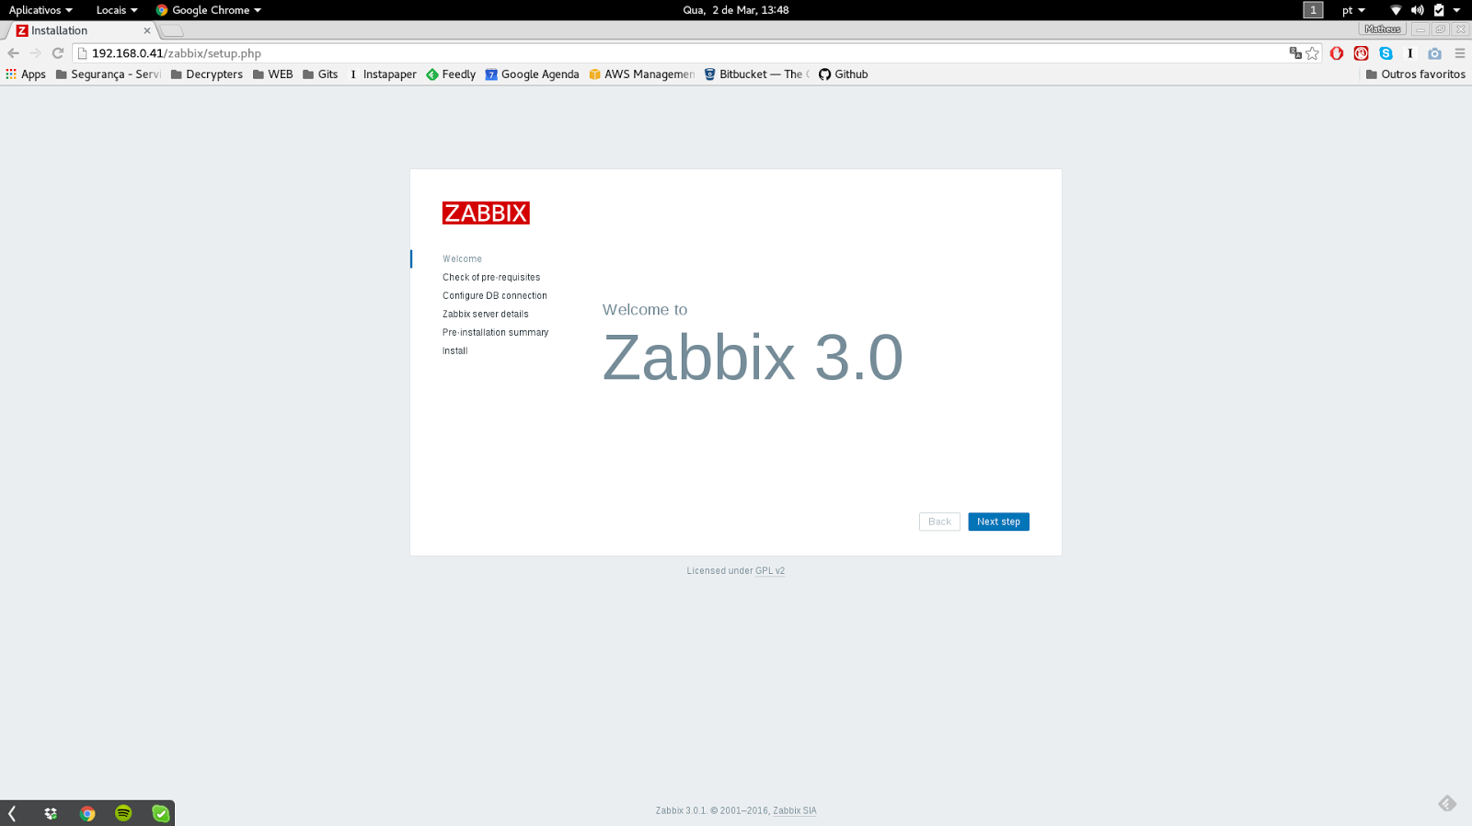
Task: Open a new tab with tab button
Action: [172, 30]
